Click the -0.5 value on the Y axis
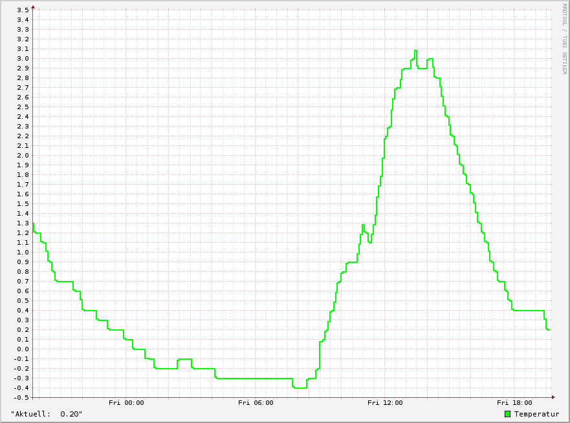This screenshot has width=570, height=423. [21, 398]
